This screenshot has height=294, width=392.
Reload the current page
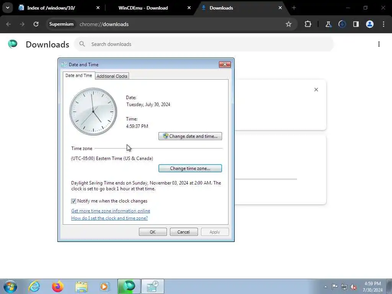36,24
